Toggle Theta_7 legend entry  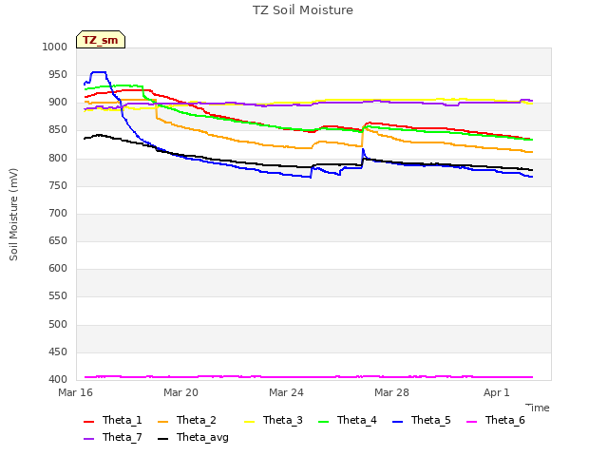[113, 437]
